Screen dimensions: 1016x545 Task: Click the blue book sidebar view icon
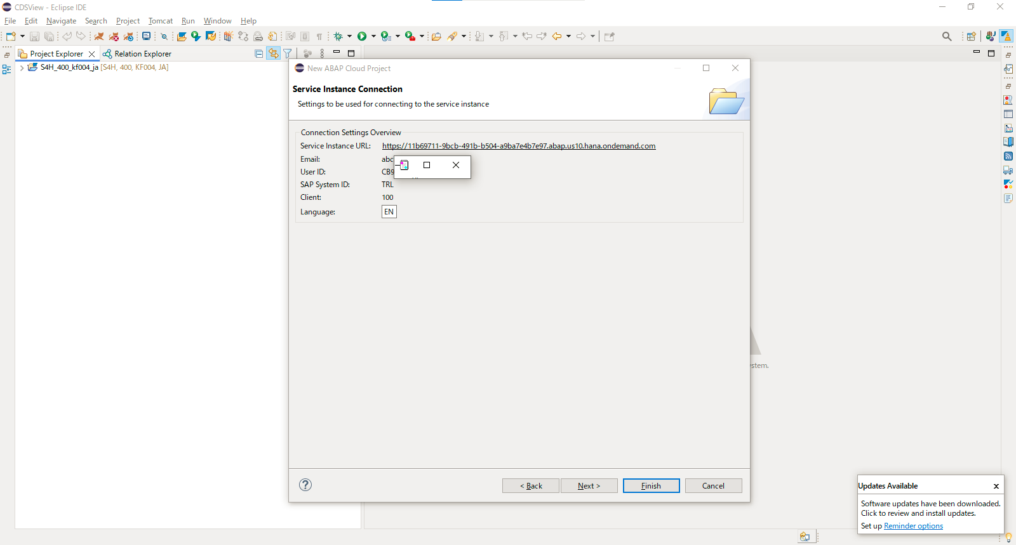pos(1008,142)
